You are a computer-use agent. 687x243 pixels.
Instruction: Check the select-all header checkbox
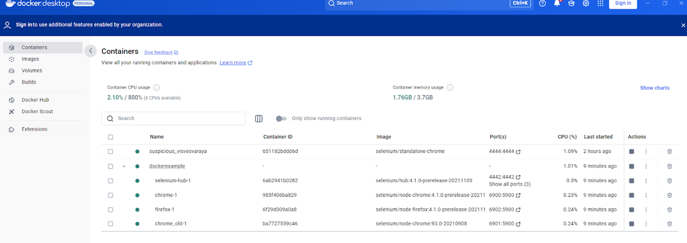110,137
